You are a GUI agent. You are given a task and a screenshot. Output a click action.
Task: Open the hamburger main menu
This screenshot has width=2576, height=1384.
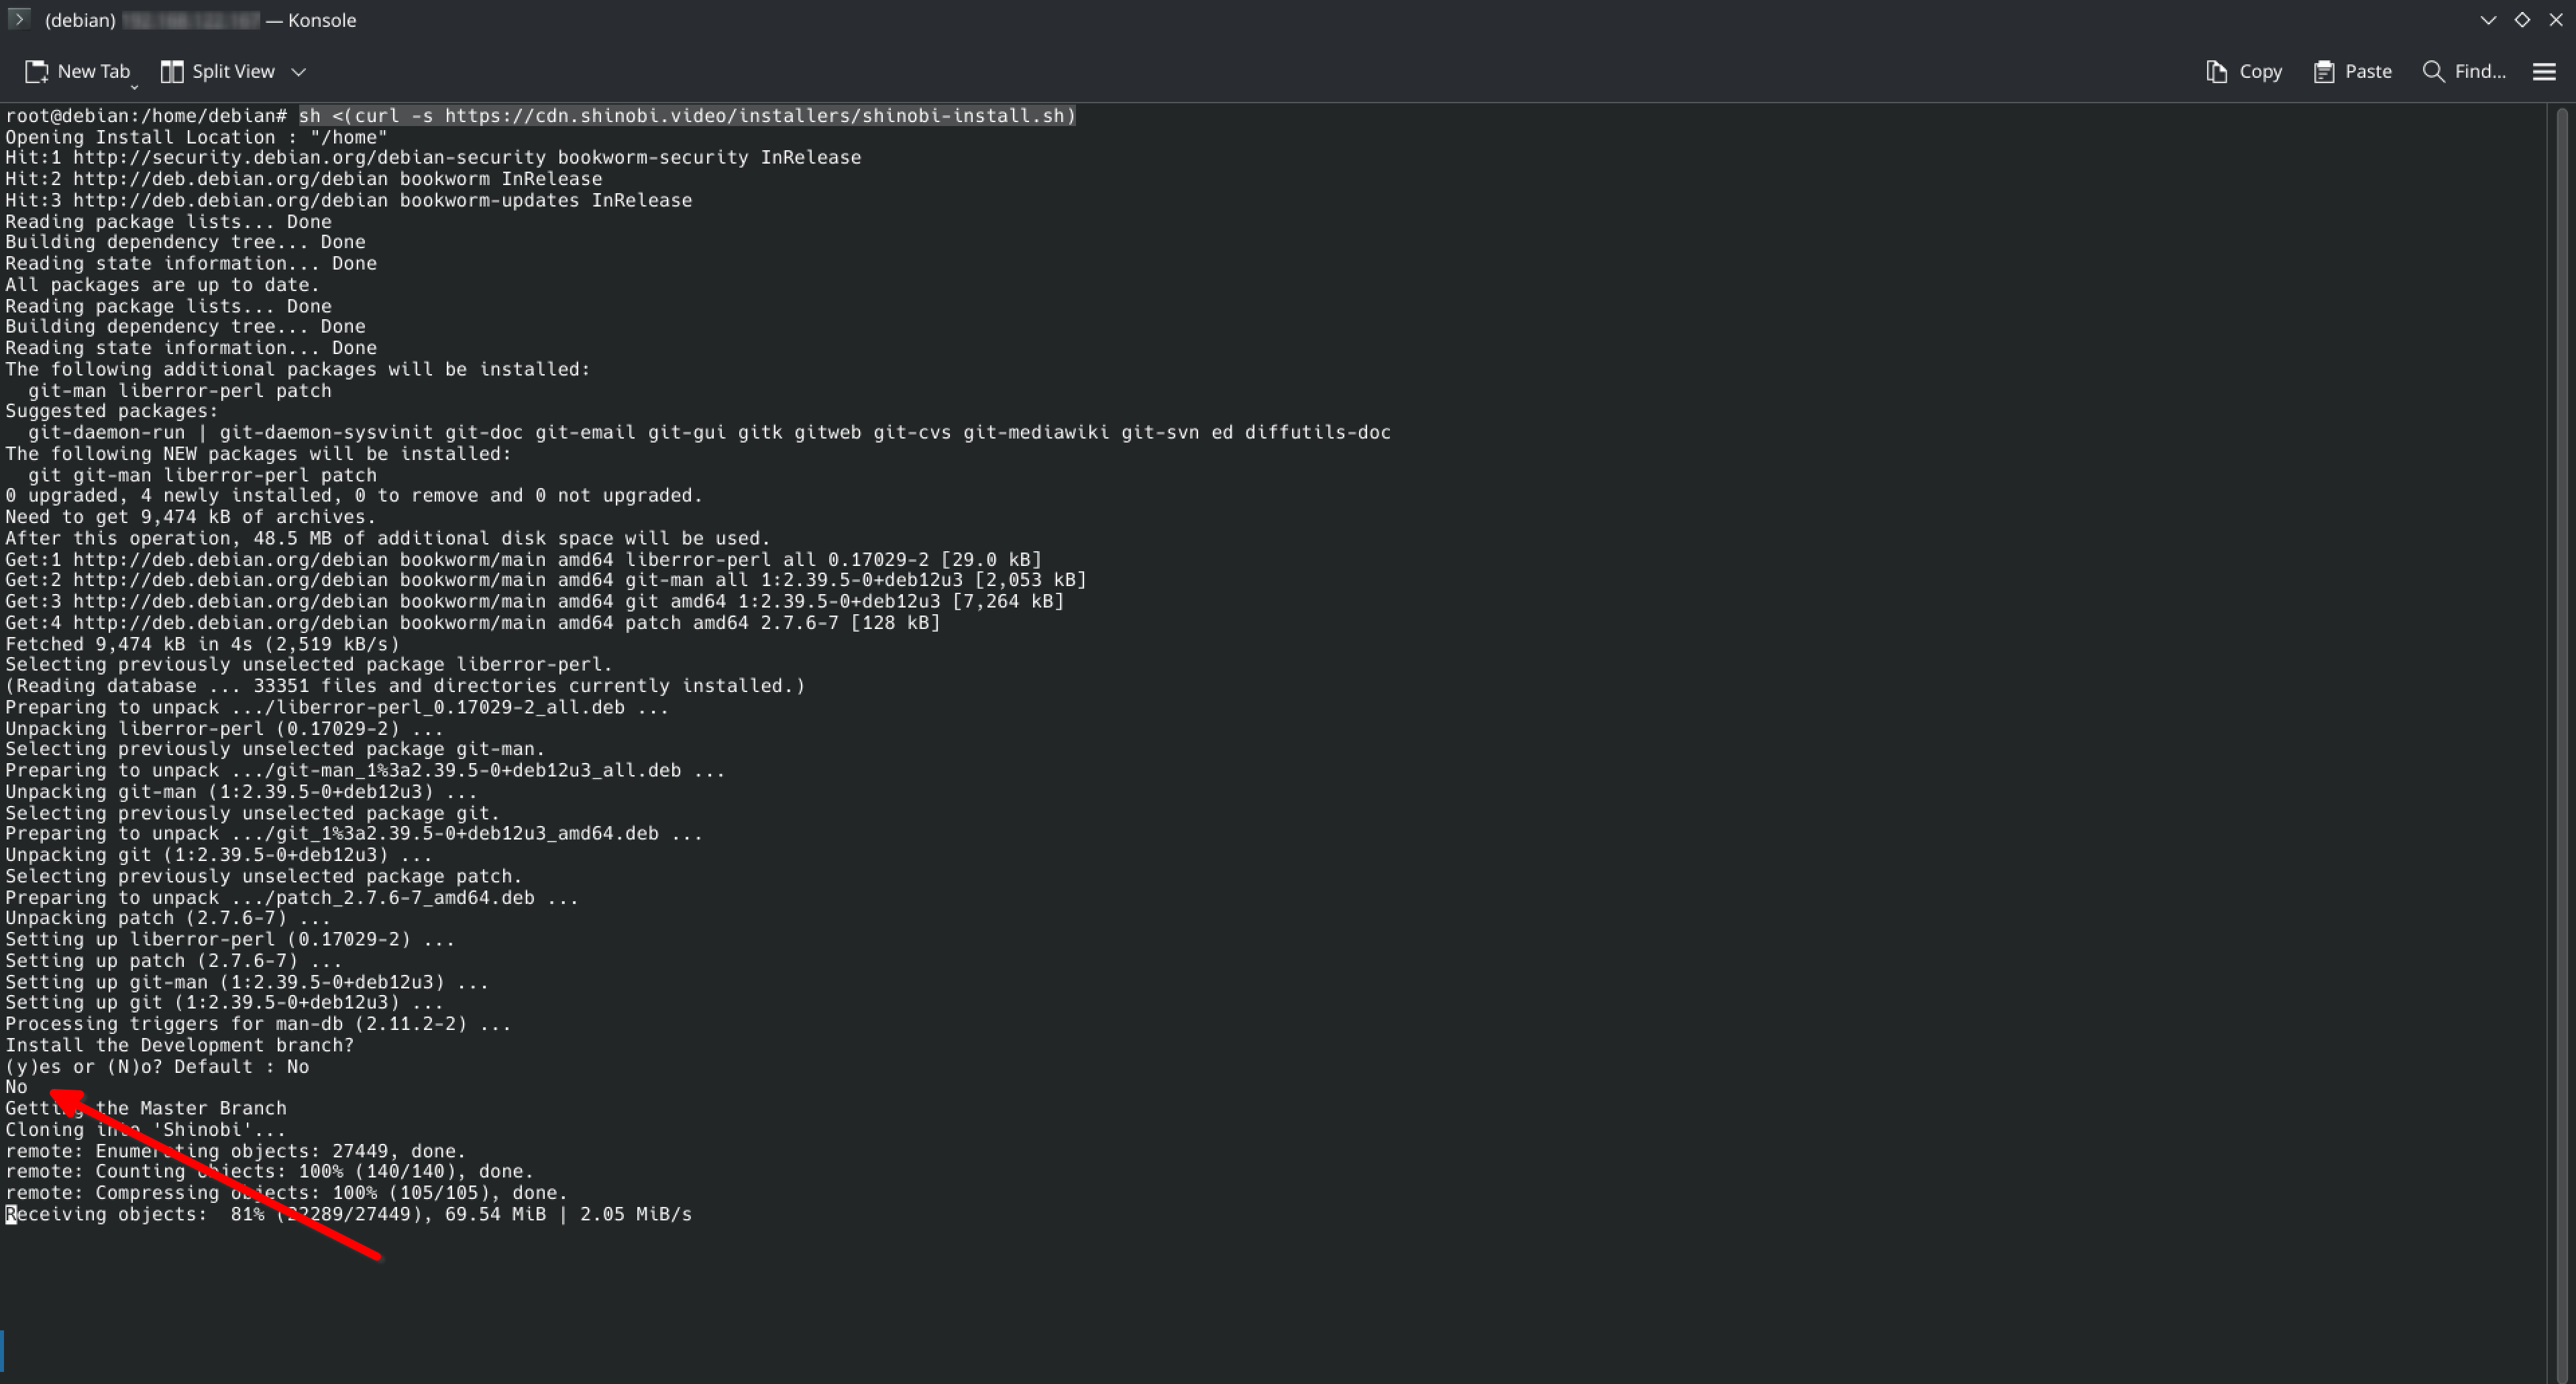click(2544, 71)
